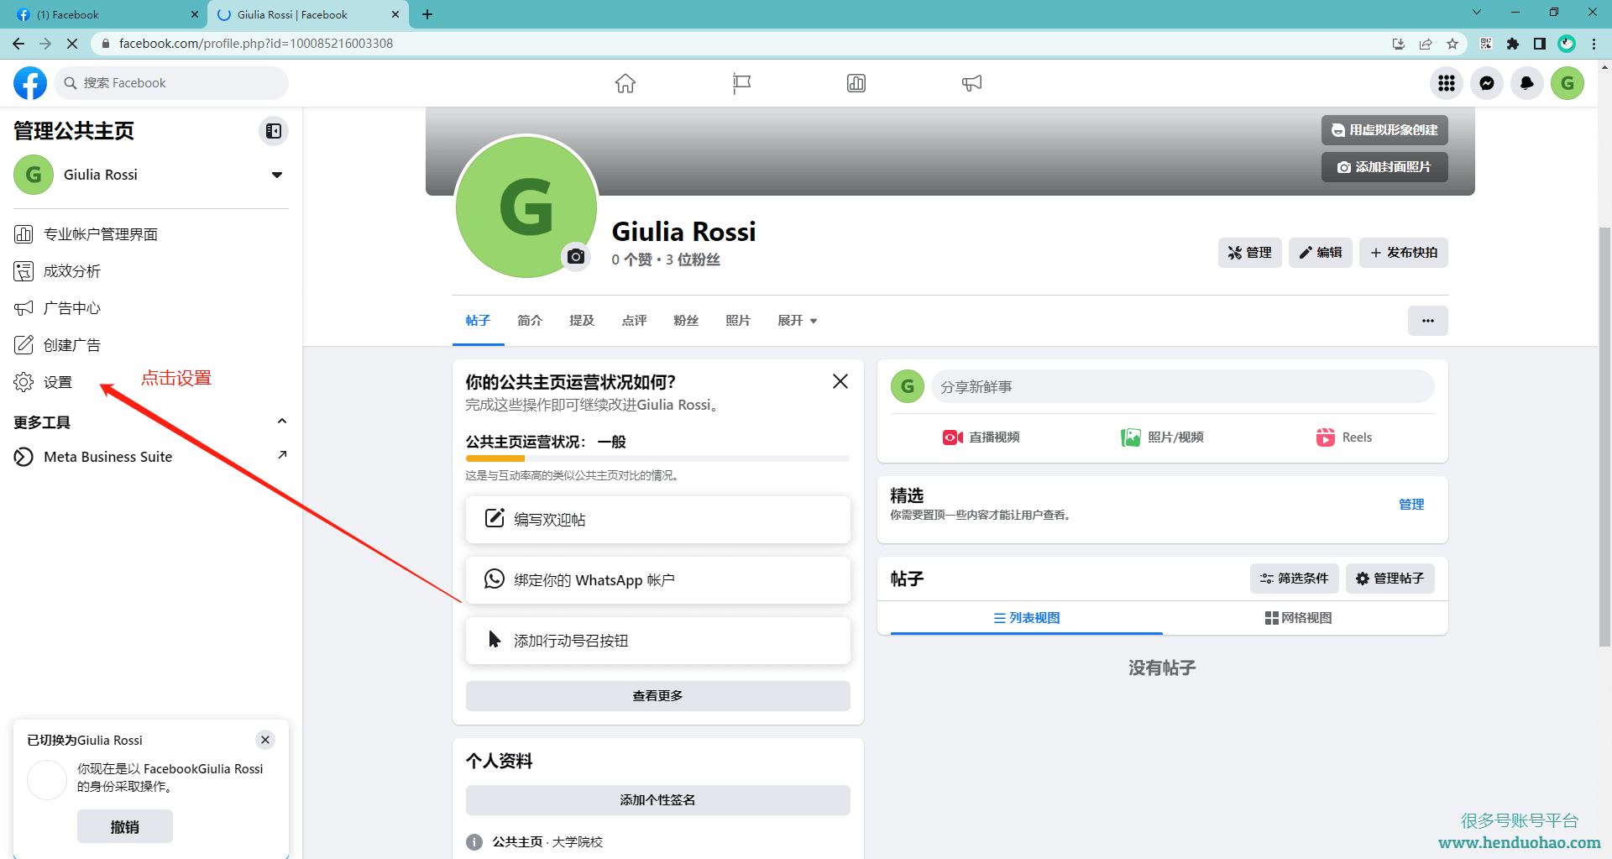The image size is (1612, 859).
Task: Open the Chrome three-dot menu
Action: pyautogui.click(x=1594, y=44)
